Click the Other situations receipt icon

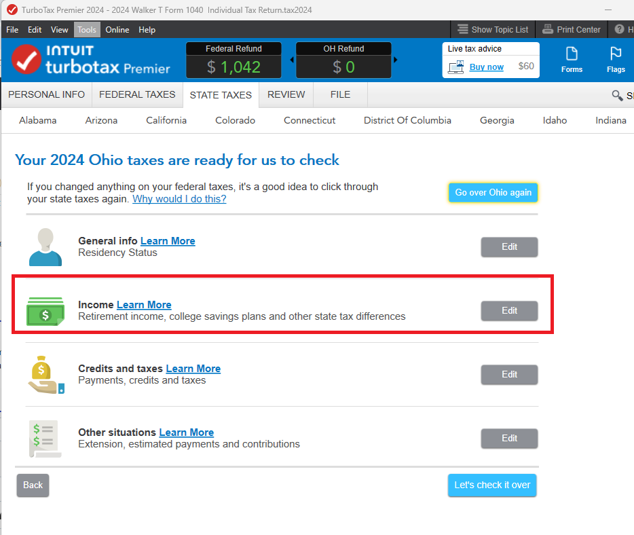[45, 439]
